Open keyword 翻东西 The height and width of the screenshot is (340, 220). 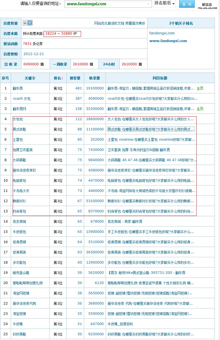click(18, 89)
